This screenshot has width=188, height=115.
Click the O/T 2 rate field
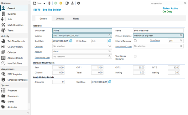point(139,67)
